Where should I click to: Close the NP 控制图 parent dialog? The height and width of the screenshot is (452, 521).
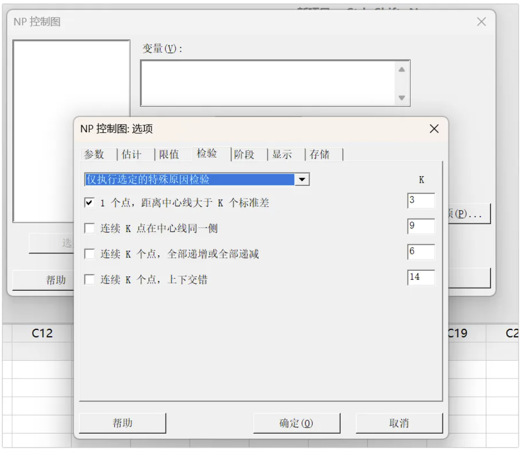tap(481, 22)
